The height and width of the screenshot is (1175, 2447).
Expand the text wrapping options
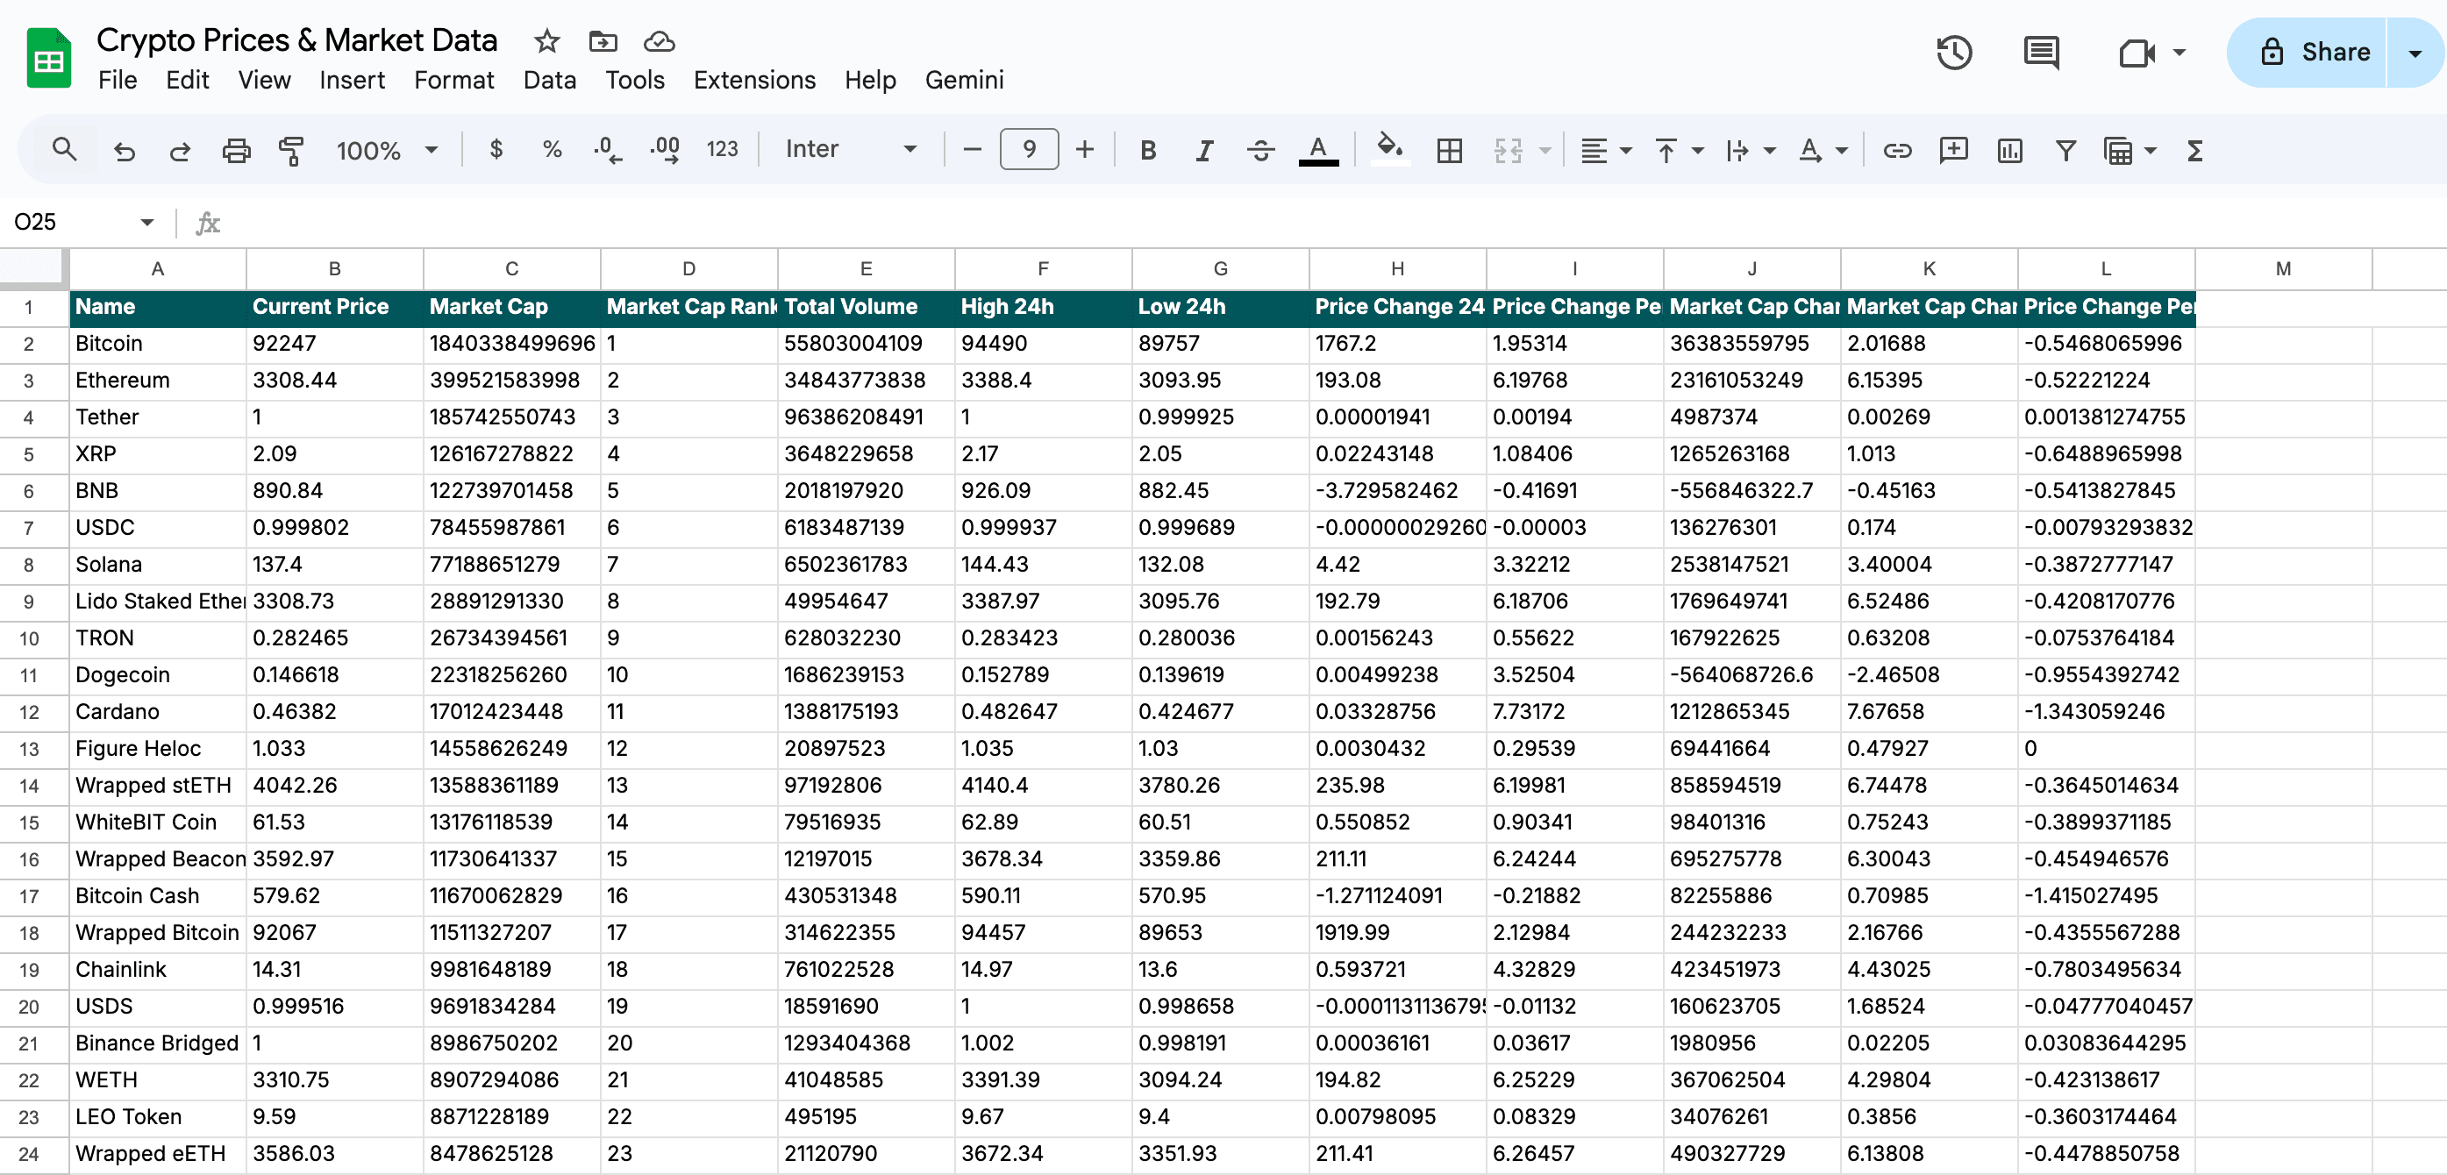pyautogui.click(x=1768, y=150)
